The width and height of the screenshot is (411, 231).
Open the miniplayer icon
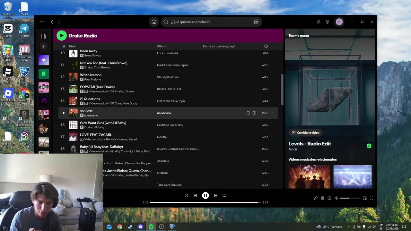365,198
